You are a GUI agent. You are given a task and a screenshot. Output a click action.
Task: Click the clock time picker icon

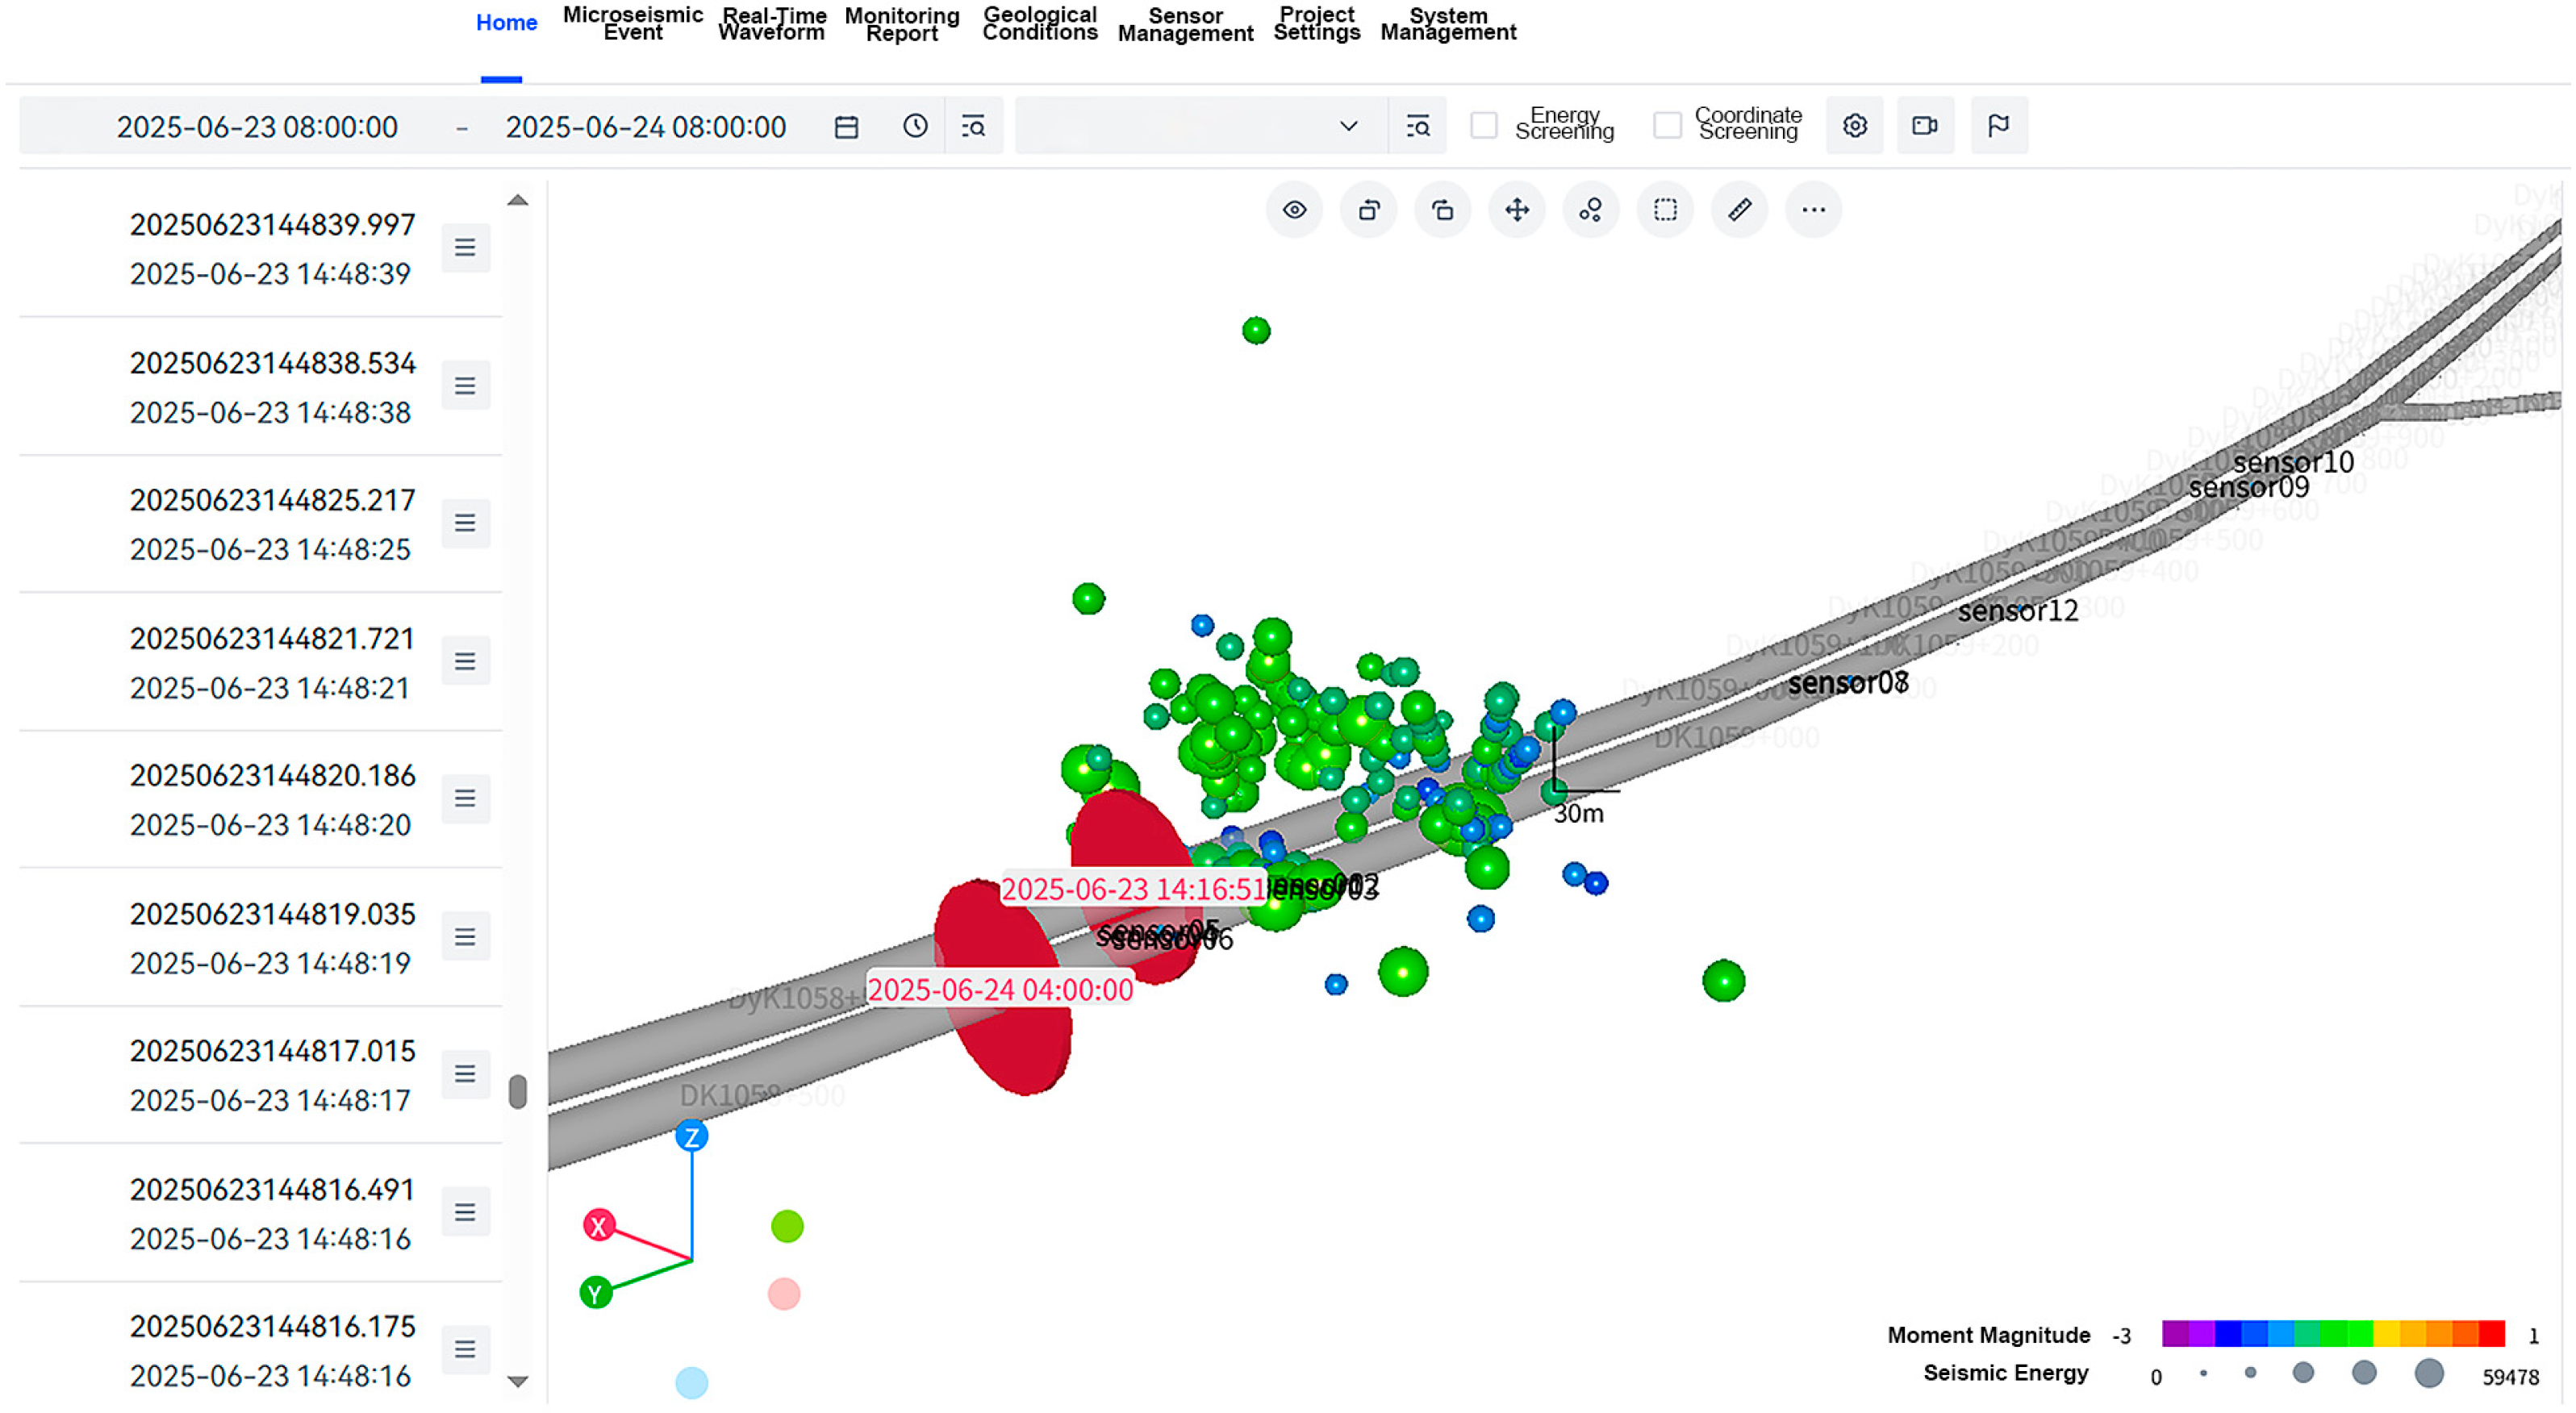(x=914, y=126)
